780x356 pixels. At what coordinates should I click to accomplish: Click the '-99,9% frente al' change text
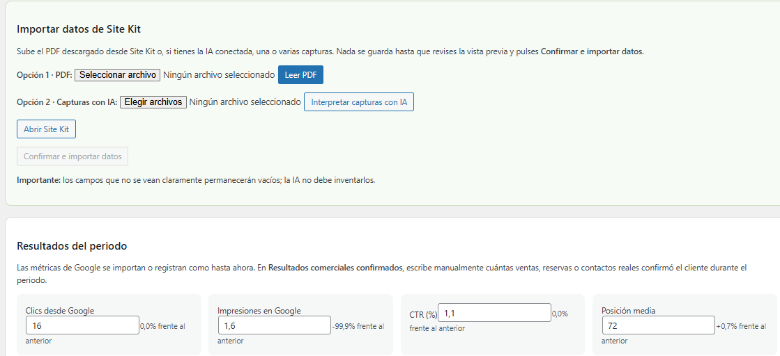(x=357, y=326)
